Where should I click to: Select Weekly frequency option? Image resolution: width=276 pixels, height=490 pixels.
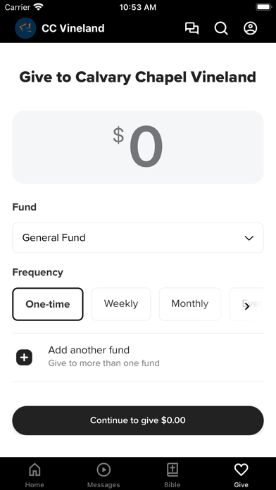click(x=121, y=304)
